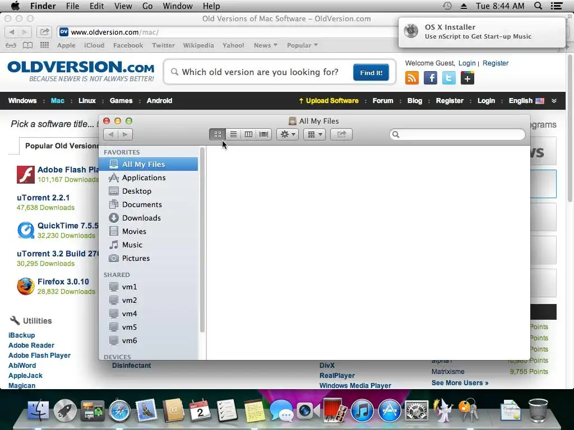This screenshot has width=574, height=430.
Task: Open the uTorrent 2.2.1 link
Action: point(43,198)
